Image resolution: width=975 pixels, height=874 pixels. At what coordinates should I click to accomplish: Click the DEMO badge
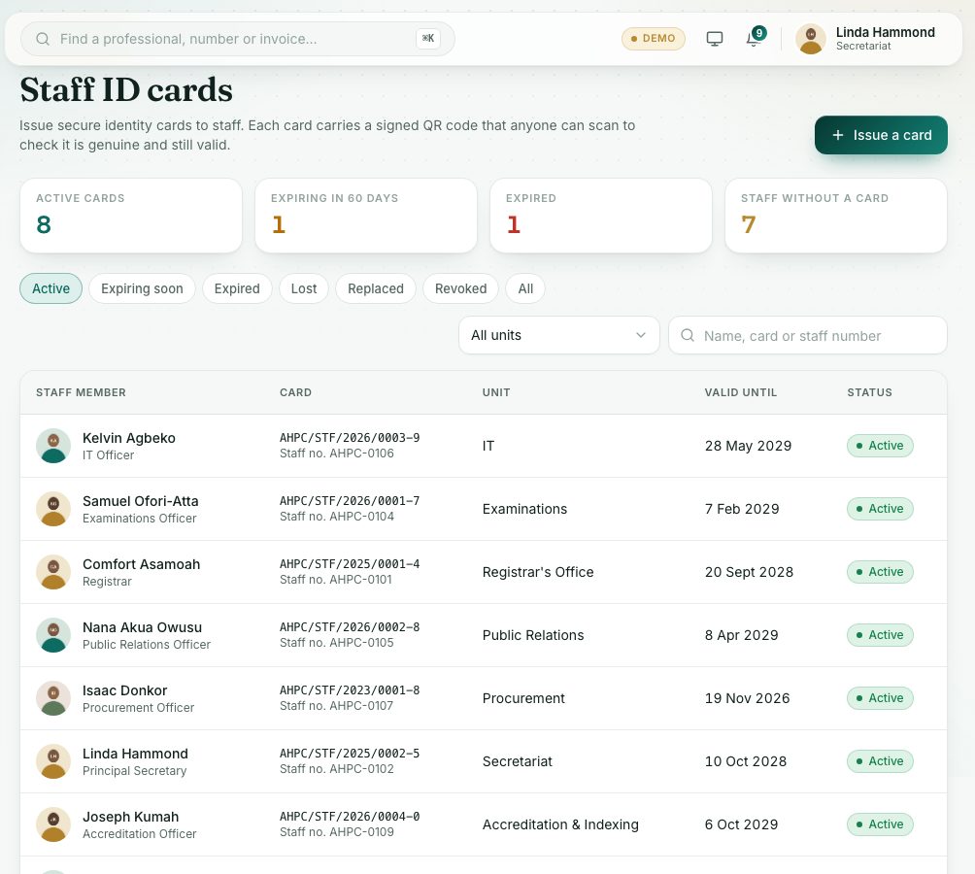(x=653, y=39)
